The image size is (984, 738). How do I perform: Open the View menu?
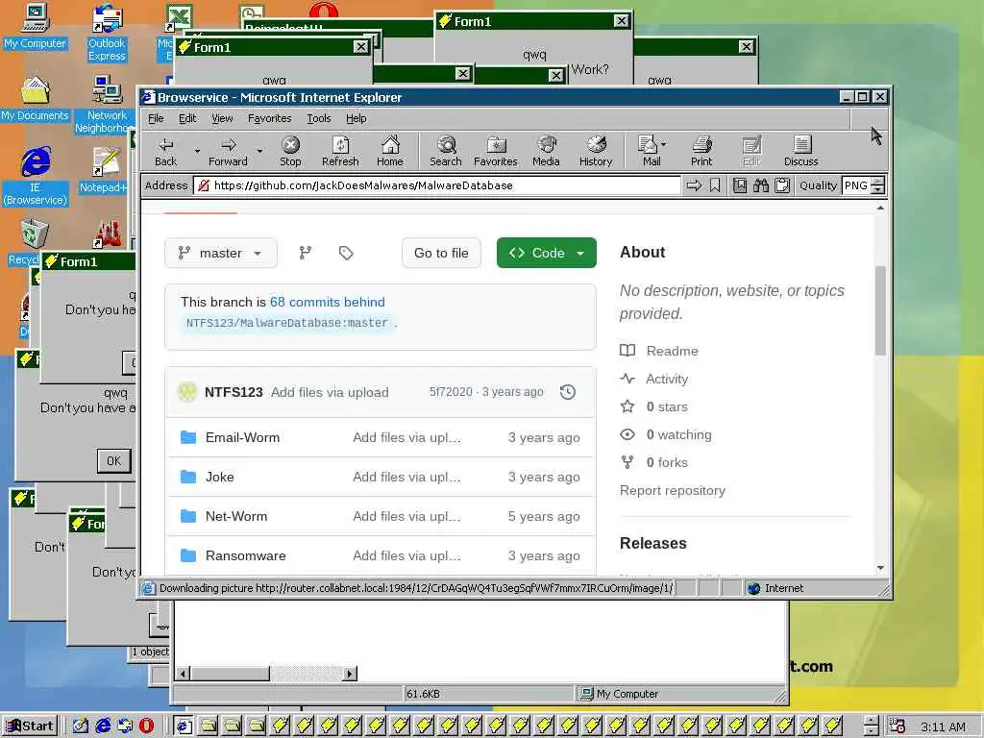tap(222, 118)
